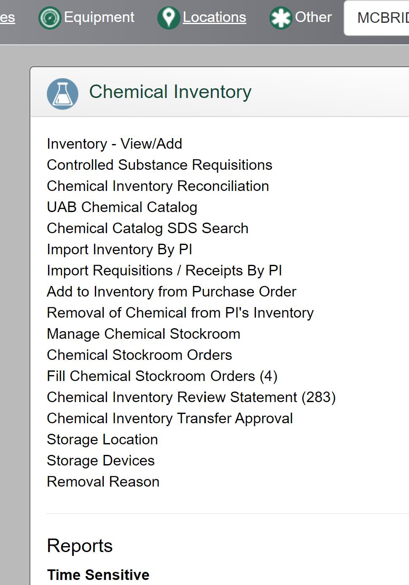Click the Locations map pin icon
This screenshot has height=585, width=409.
tap(169, 18)
